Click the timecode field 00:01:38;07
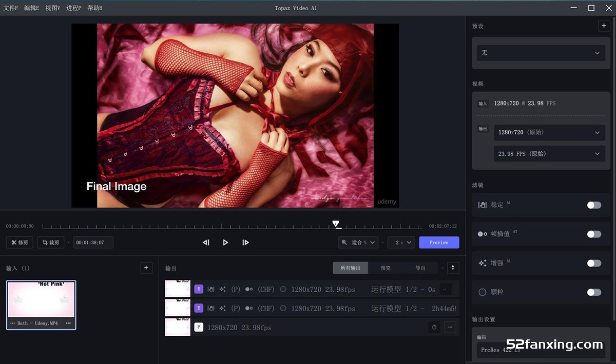 point(93,242)
